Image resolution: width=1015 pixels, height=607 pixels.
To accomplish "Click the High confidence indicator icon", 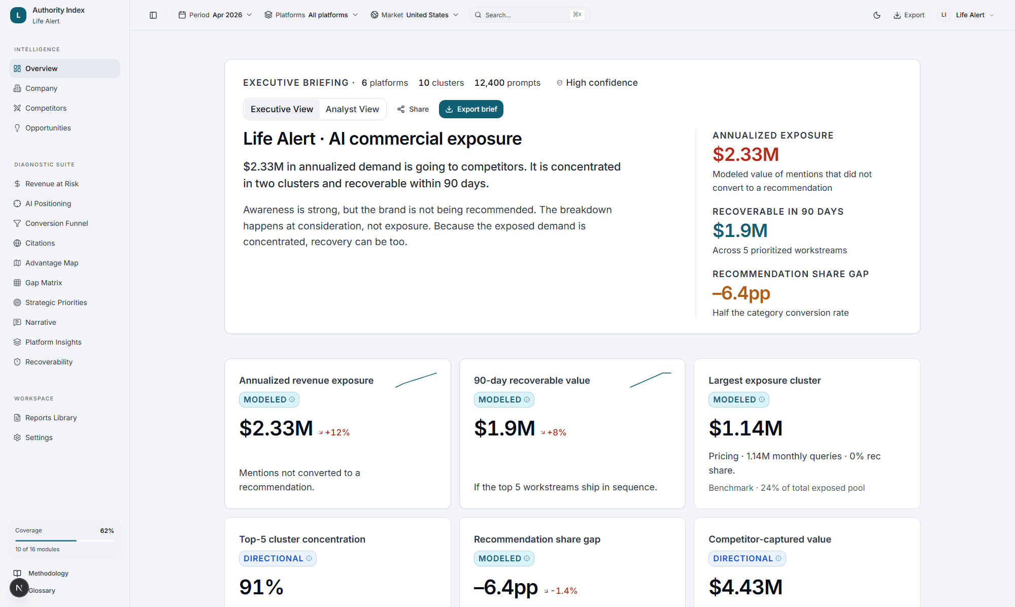I will point(560,83).
